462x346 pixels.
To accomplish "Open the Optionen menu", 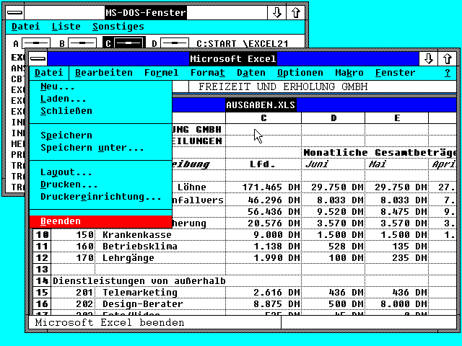I will tap(300, 73).
